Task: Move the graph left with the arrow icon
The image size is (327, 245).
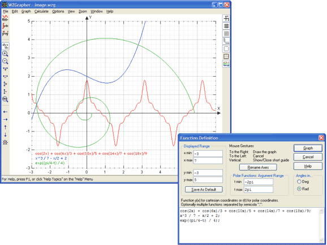Action: pos(5,112)
